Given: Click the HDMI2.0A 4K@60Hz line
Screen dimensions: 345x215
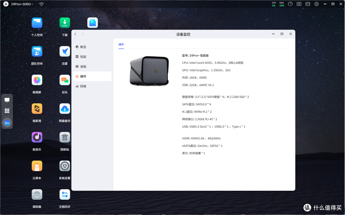Looking at the screenshot, I should point(201,138).
